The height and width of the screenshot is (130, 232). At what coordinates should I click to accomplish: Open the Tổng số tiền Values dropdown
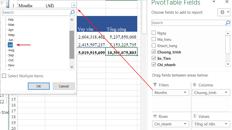tap(226, 124)
